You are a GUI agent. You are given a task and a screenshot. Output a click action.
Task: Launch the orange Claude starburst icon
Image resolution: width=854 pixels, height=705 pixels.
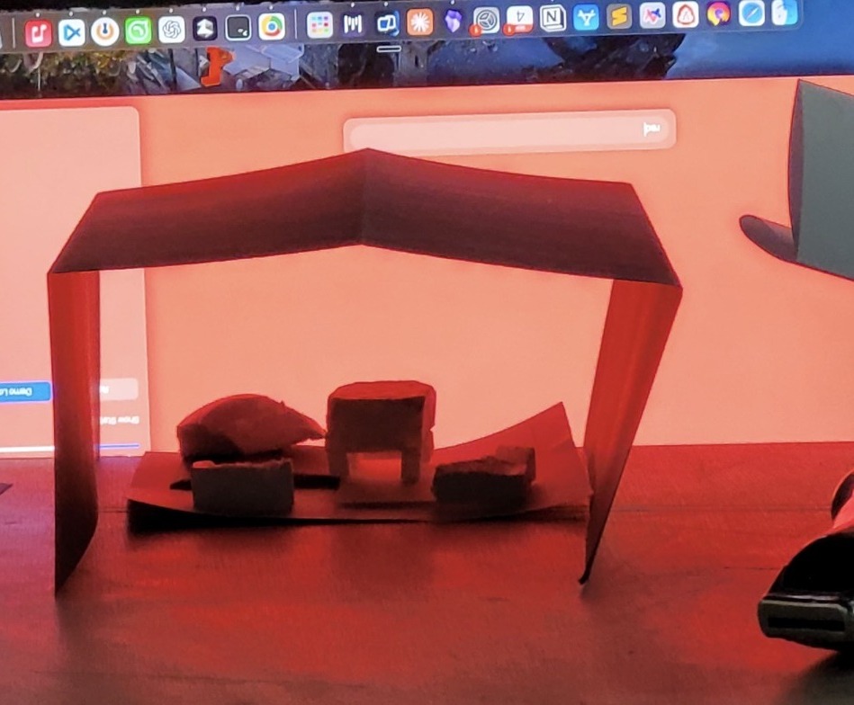(420, 22)
